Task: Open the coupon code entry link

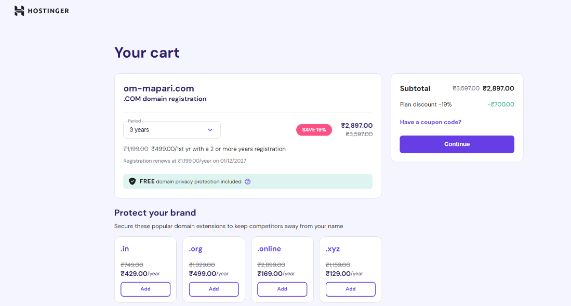Action: pyautogui.click(x=430, y=122)
